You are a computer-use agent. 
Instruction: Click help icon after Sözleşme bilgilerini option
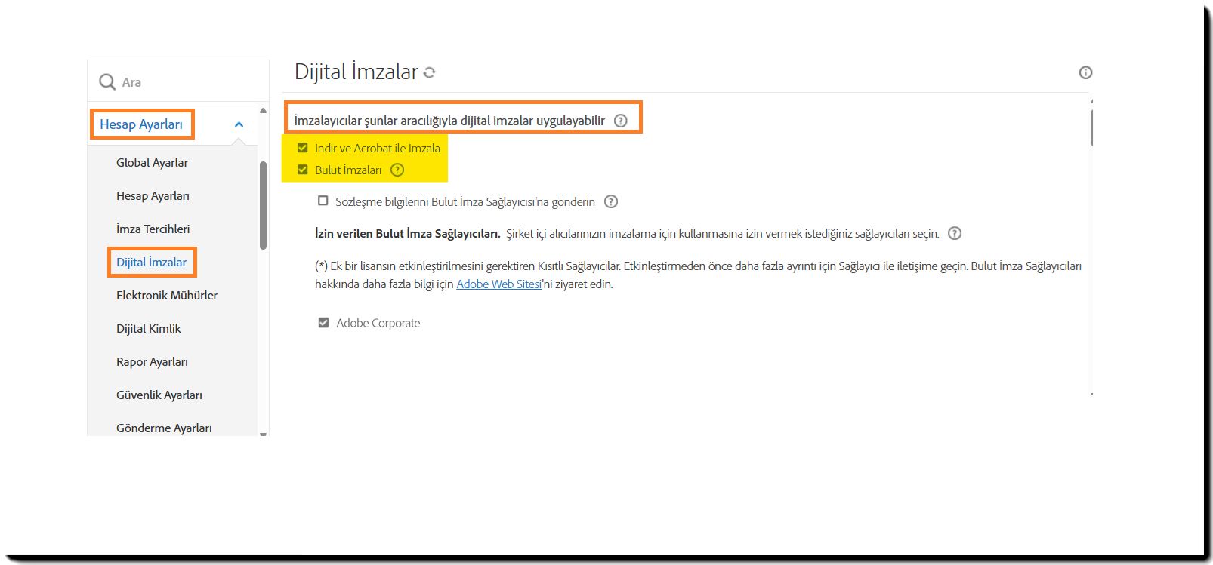[611, 201]
